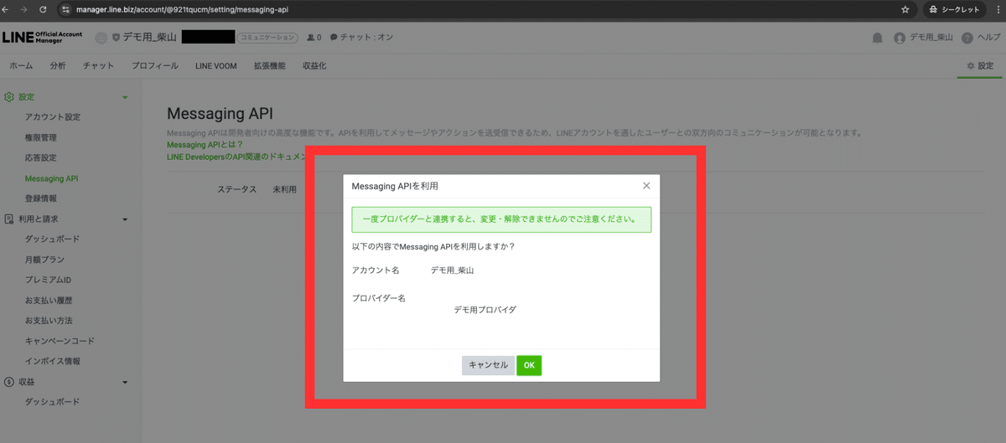Click the 利用と請求 section icon
Screen dimensions: 1006x443
point(9,219)
